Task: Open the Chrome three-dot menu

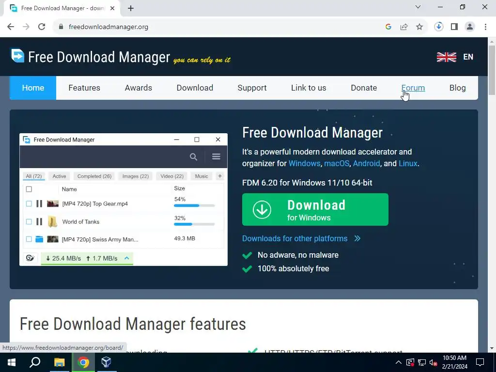Action: [x=485, y=27]
